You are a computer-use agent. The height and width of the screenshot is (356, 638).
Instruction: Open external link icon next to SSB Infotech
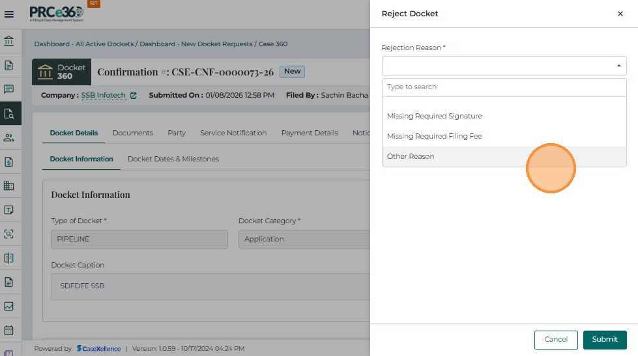point(134,96)
